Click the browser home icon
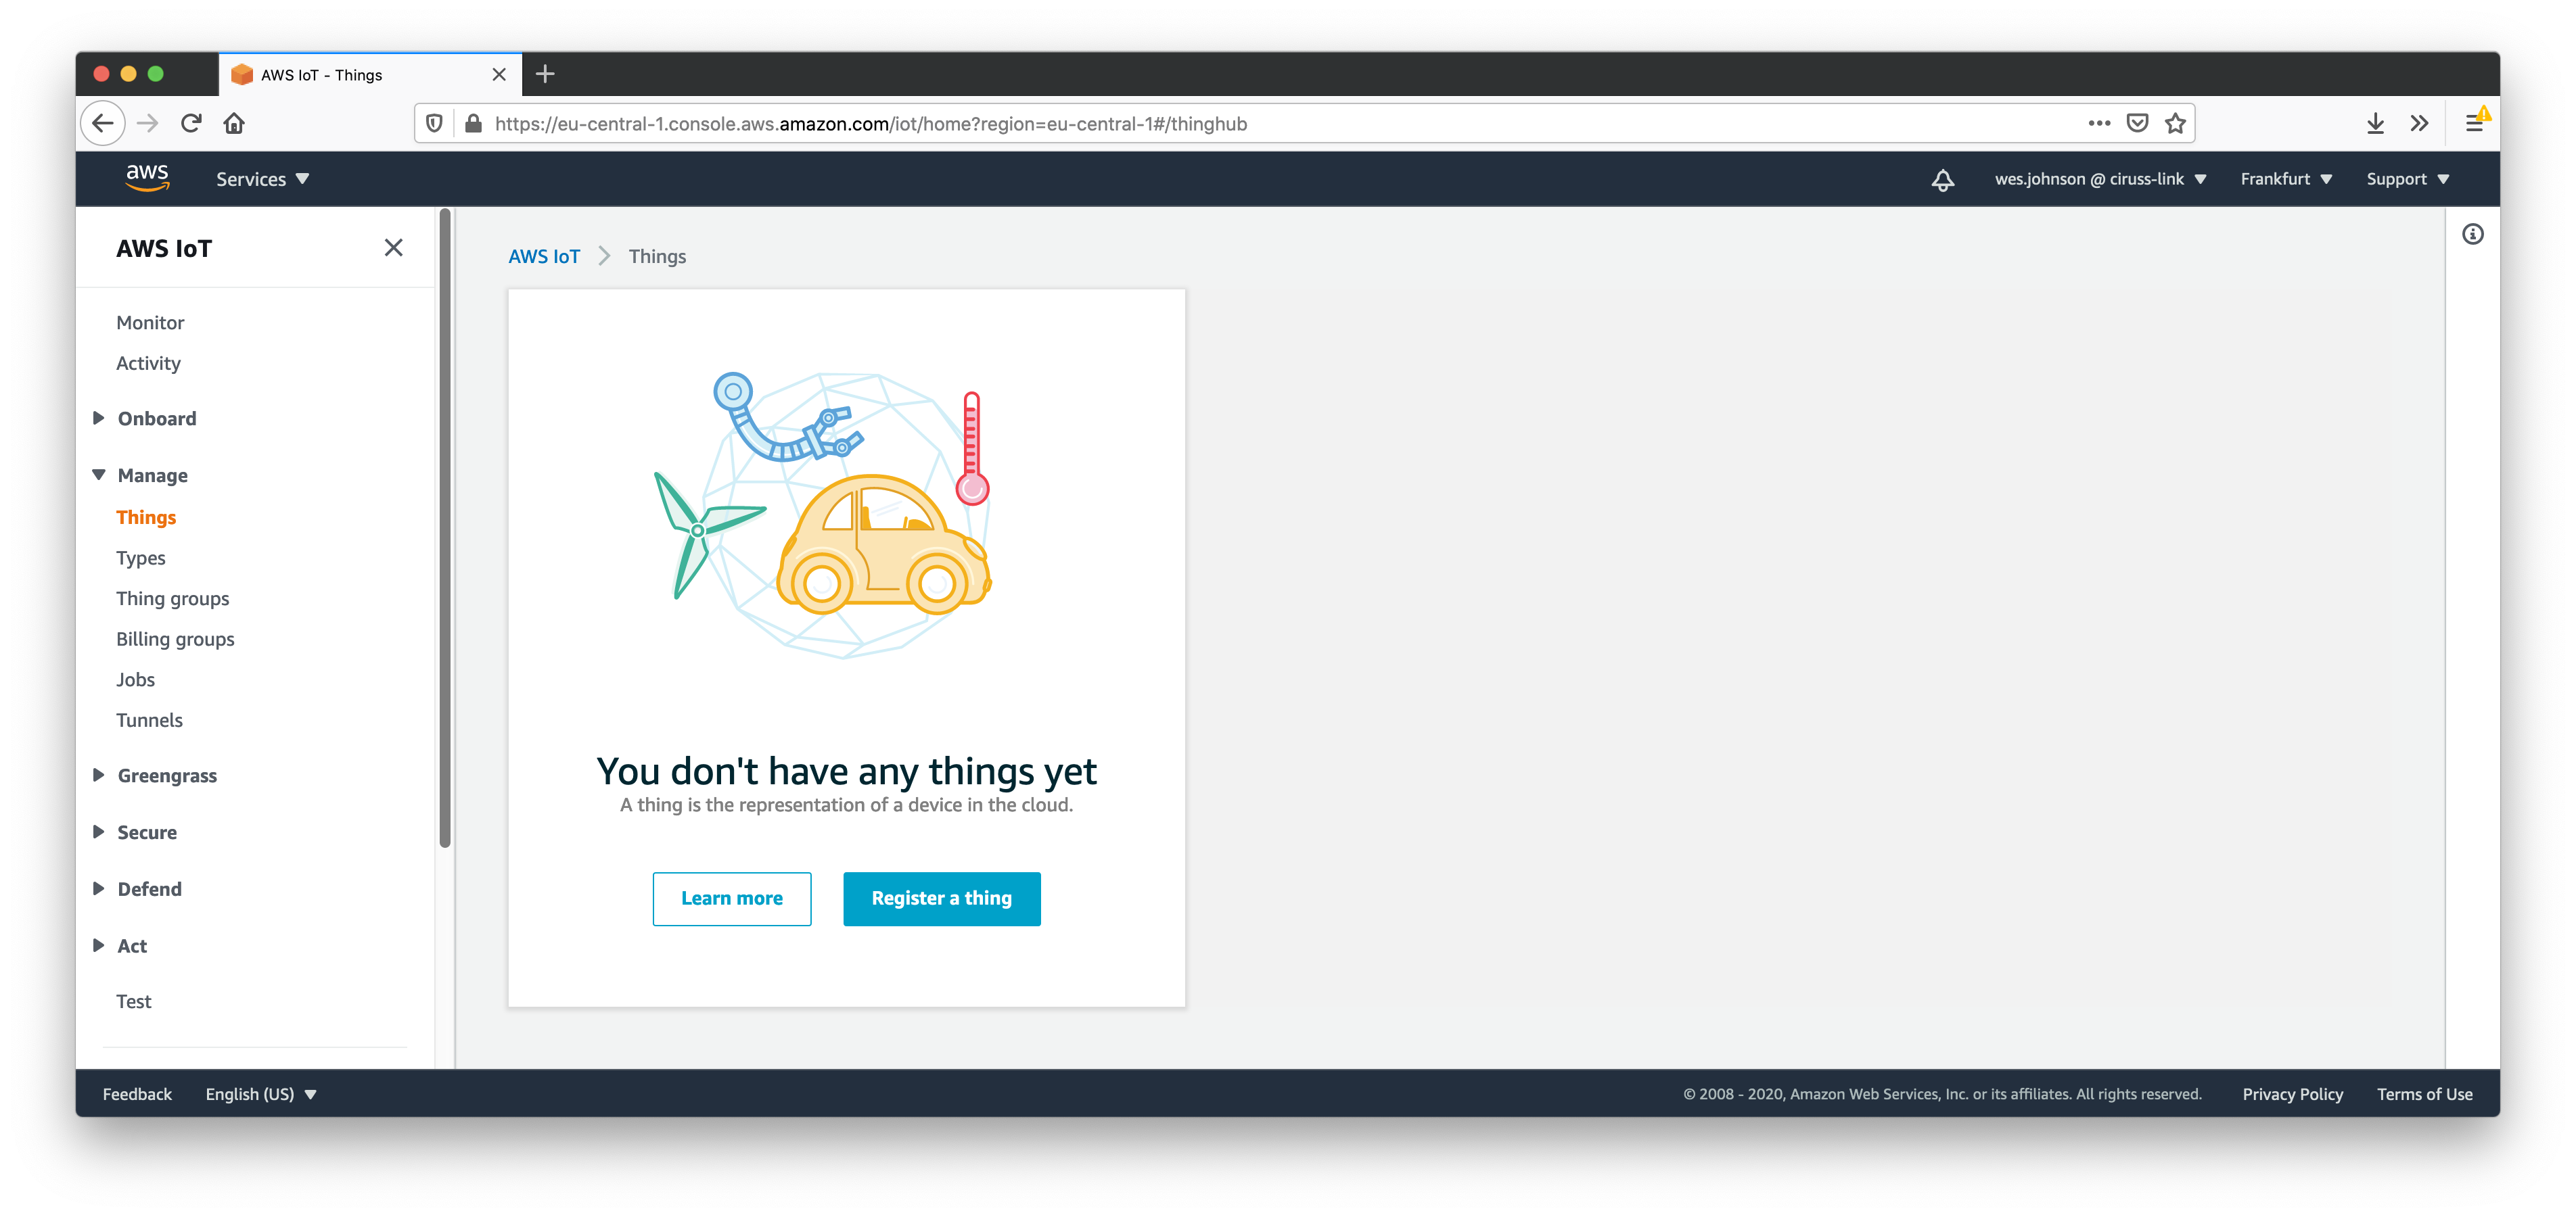The width and height of the screenshot is (2576, 1217). [234, 124]
